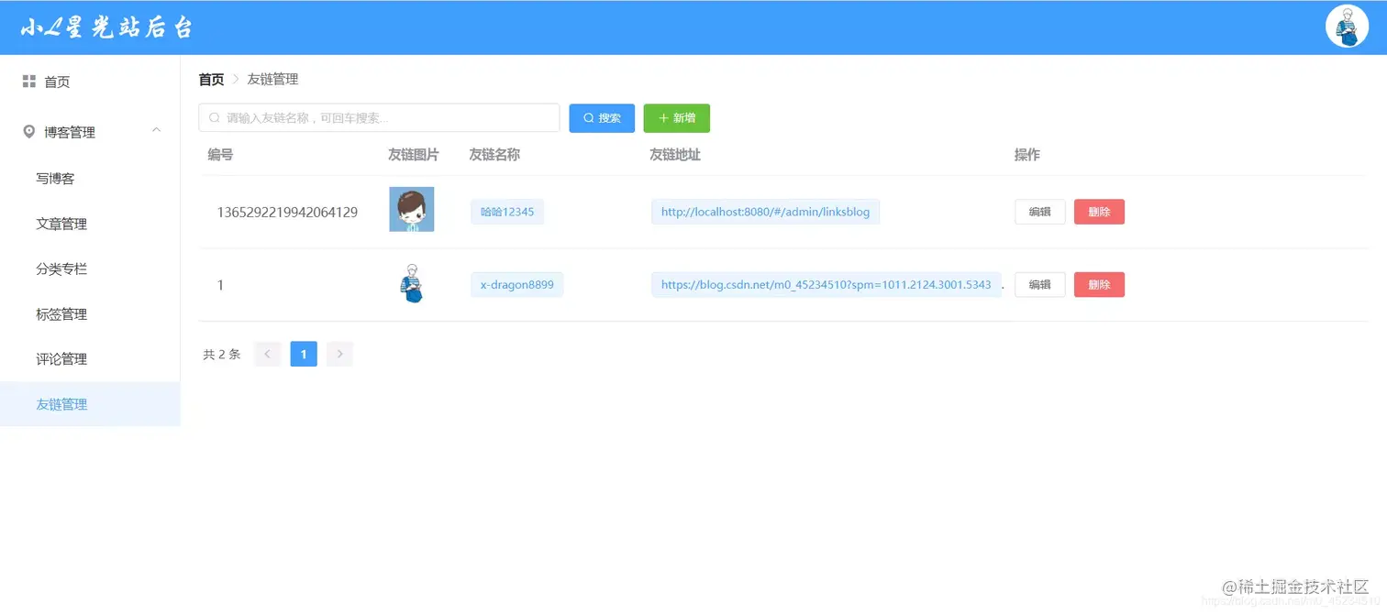Open the 分类专栏 menu item

click(90, 269)
